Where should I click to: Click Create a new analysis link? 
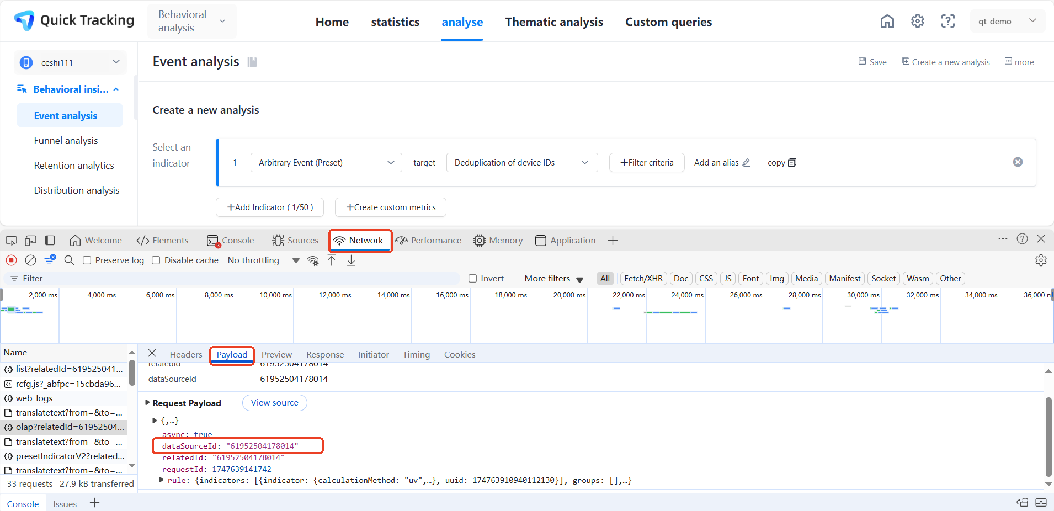pos(946,62)
